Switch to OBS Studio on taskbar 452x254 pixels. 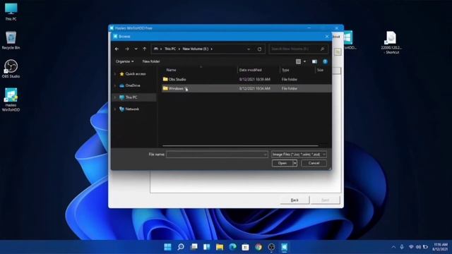(271, 247)
